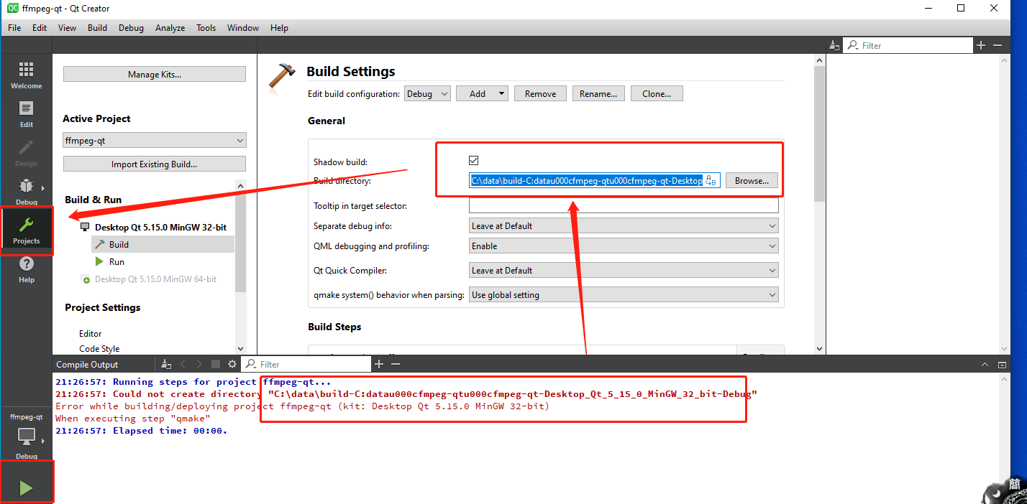Image resolution: width=1027 pixels, height=504 pixels.
Task: Open ffmpeg-qt Debug kit selector
Action: pyautogui.click(x=26, y=435)
